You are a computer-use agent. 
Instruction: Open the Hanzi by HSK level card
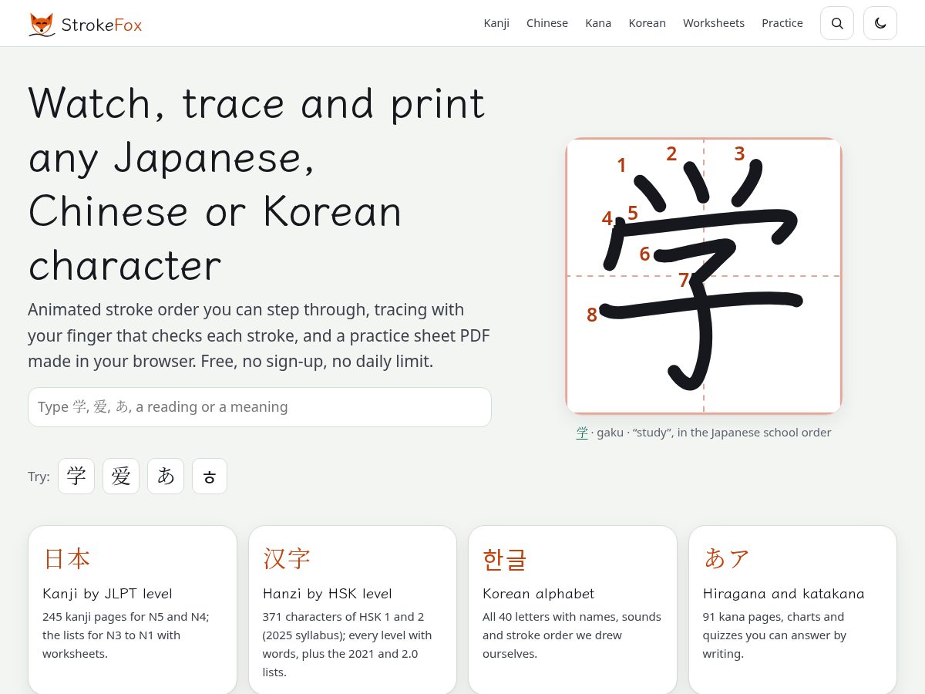coord(353,609)
